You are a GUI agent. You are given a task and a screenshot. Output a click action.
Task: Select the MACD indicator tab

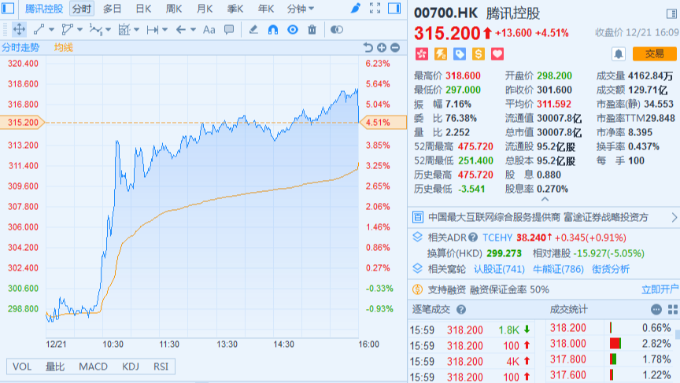click(x=93, y=366)
